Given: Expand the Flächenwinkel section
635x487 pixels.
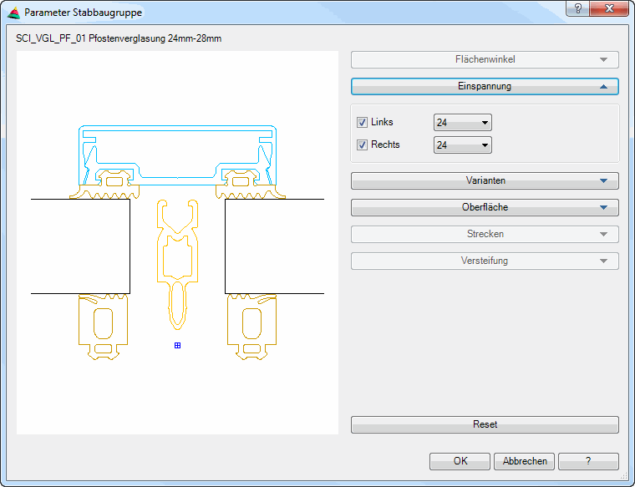Looking at the screenshot, I should (x=485, y=60).
